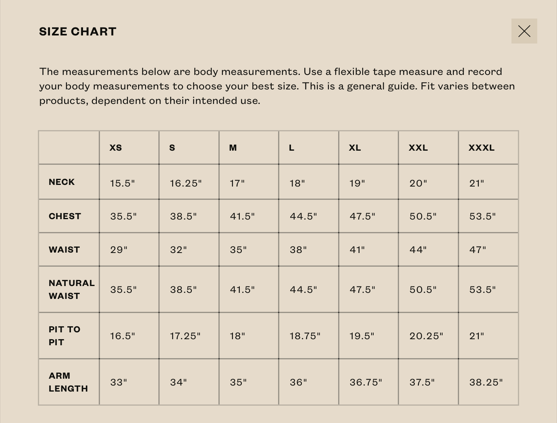Close the size chart dialog
The height and width of the screenshot is (423, 557).
[524, 31]
